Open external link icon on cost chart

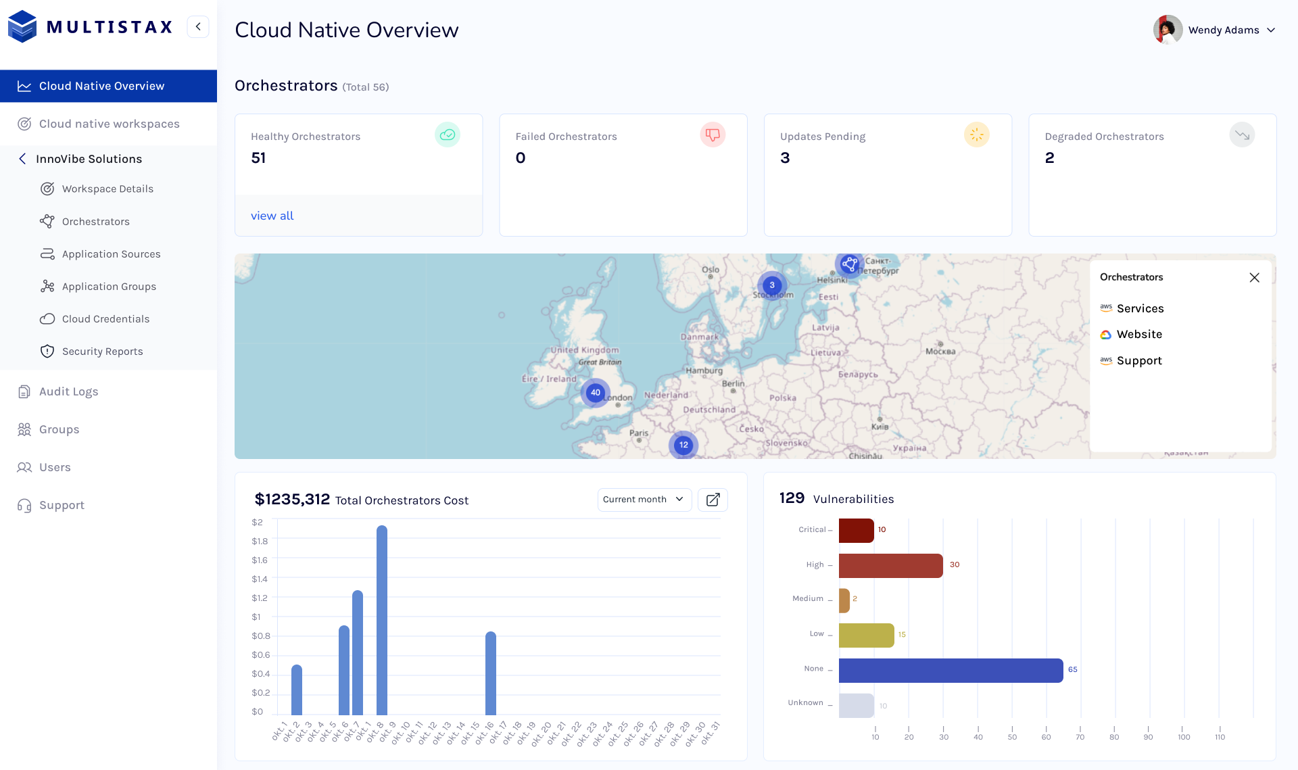tap(713, 500)
